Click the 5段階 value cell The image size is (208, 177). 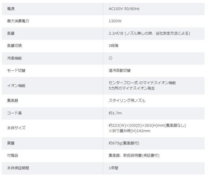113,46
